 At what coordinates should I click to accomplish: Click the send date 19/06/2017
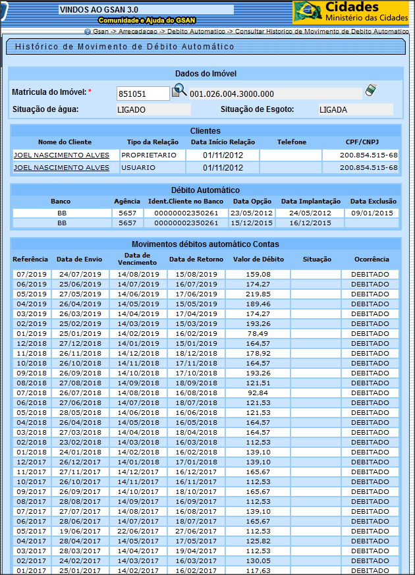click(80, 532)
